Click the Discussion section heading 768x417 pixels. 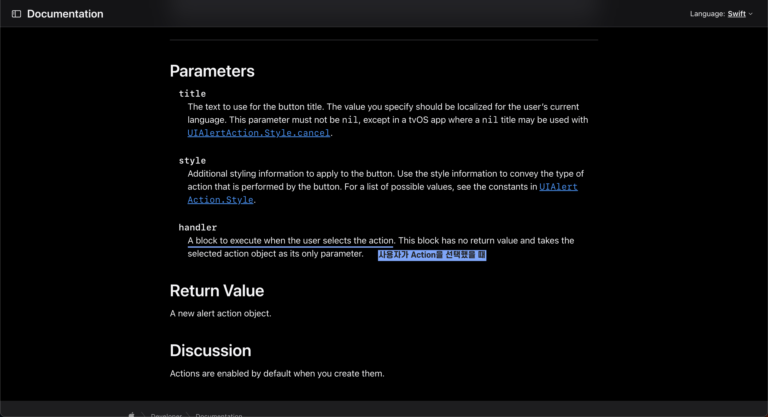pos(210,350)
